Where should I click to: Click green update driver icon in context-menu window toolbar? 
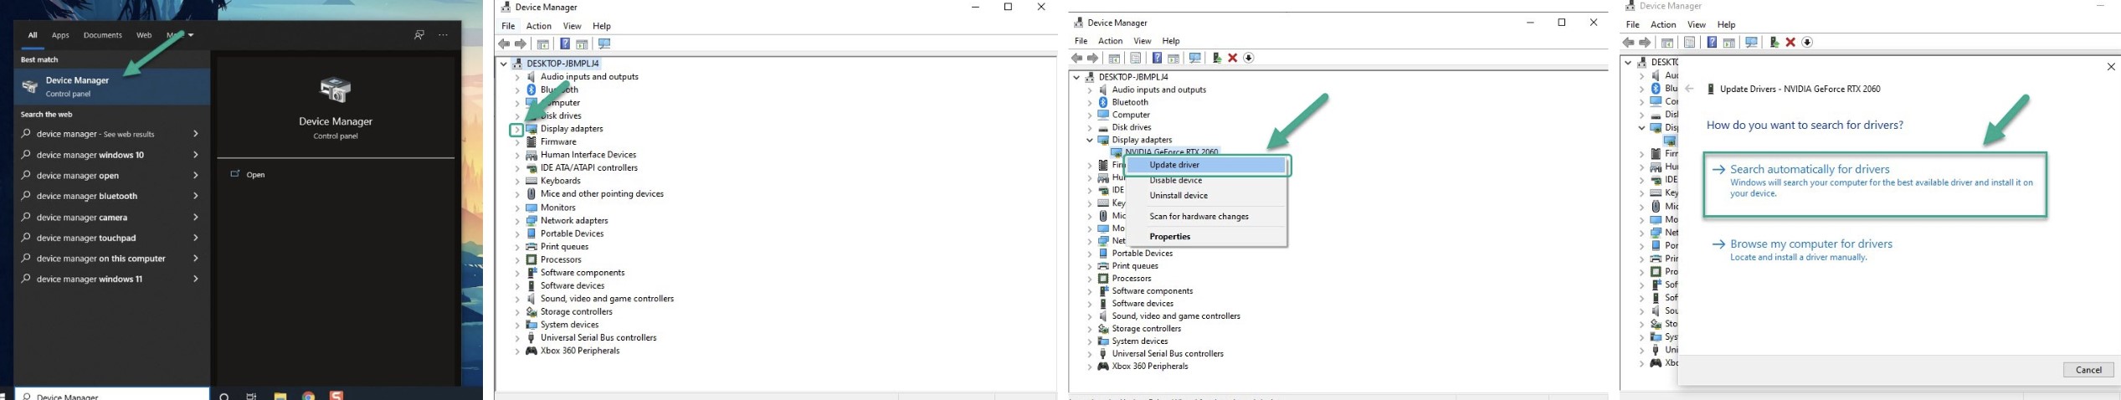coord(1216,58)
